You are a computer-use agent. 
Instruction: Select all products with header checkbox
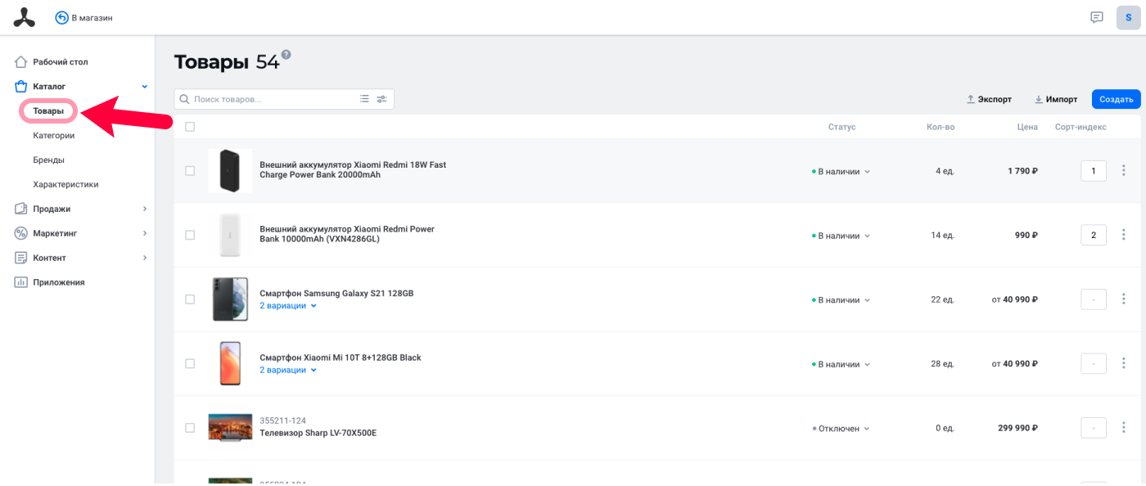coord(190,127)
